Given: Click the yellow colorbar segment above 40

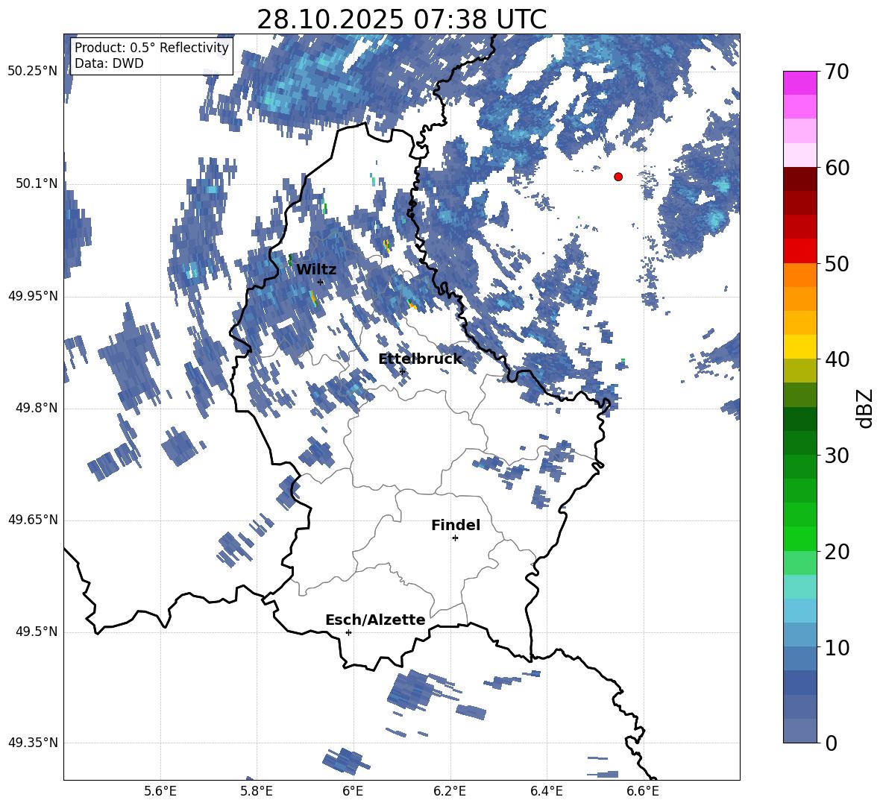Looking at the screenshot, I should 799,347.
